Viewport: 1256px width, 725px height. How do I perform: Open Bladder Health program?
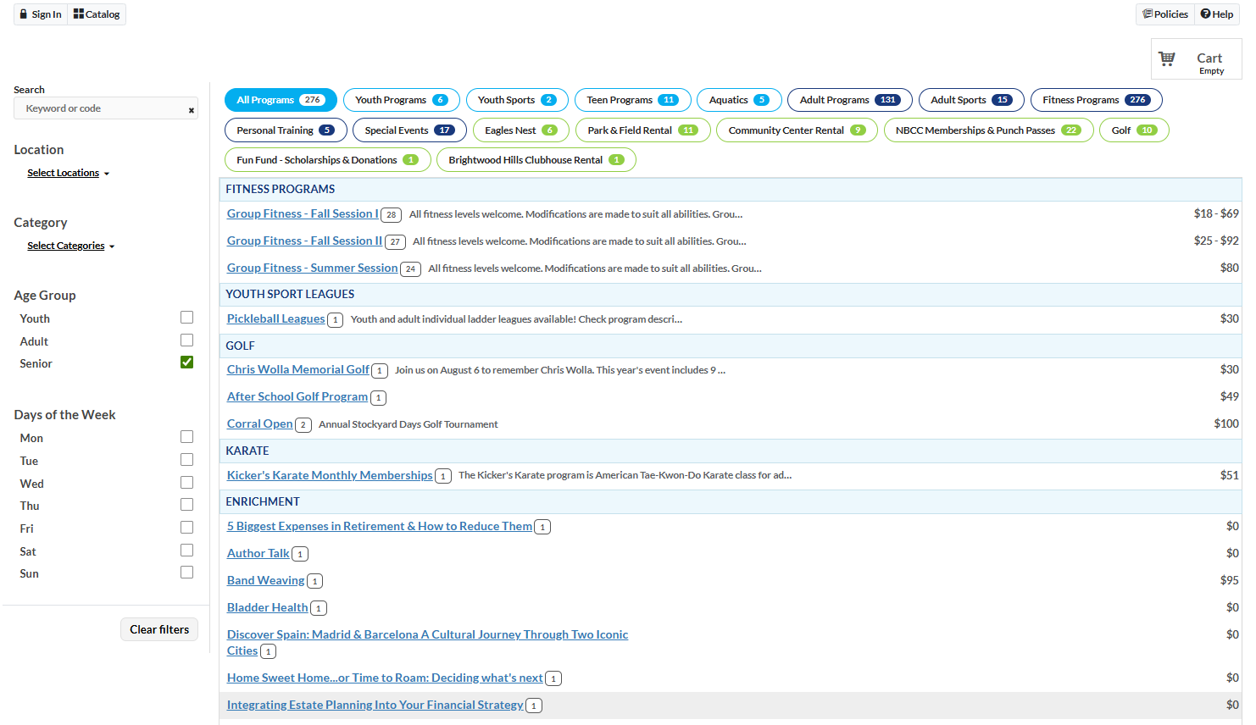(268, 607)
